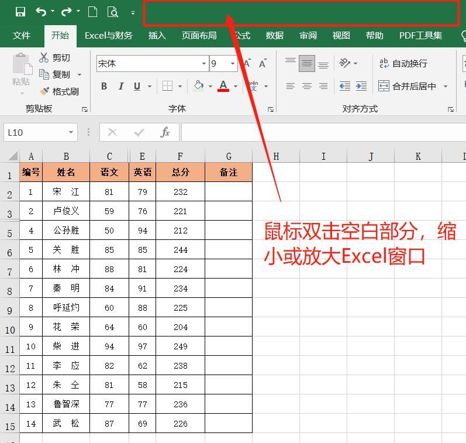
Task: Switch to the 插入 Insert tab
Action: pos(157,35)
